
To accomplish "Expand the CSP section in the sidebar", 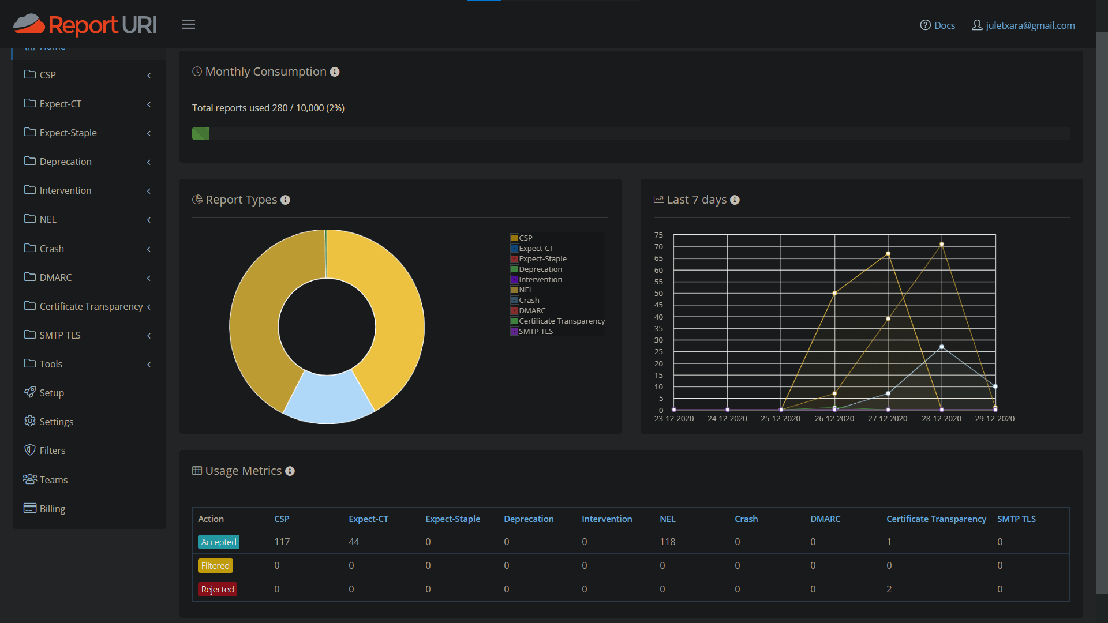I will [x=47, y=75].
